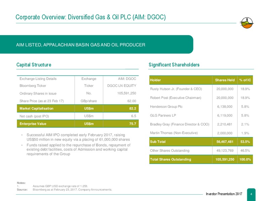Select the 'Exchange Listing Details' row label

(38, 79)
